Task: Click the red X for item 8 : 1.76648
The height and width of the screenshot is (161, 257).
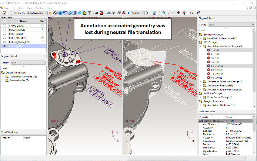Action: (208, 78)
